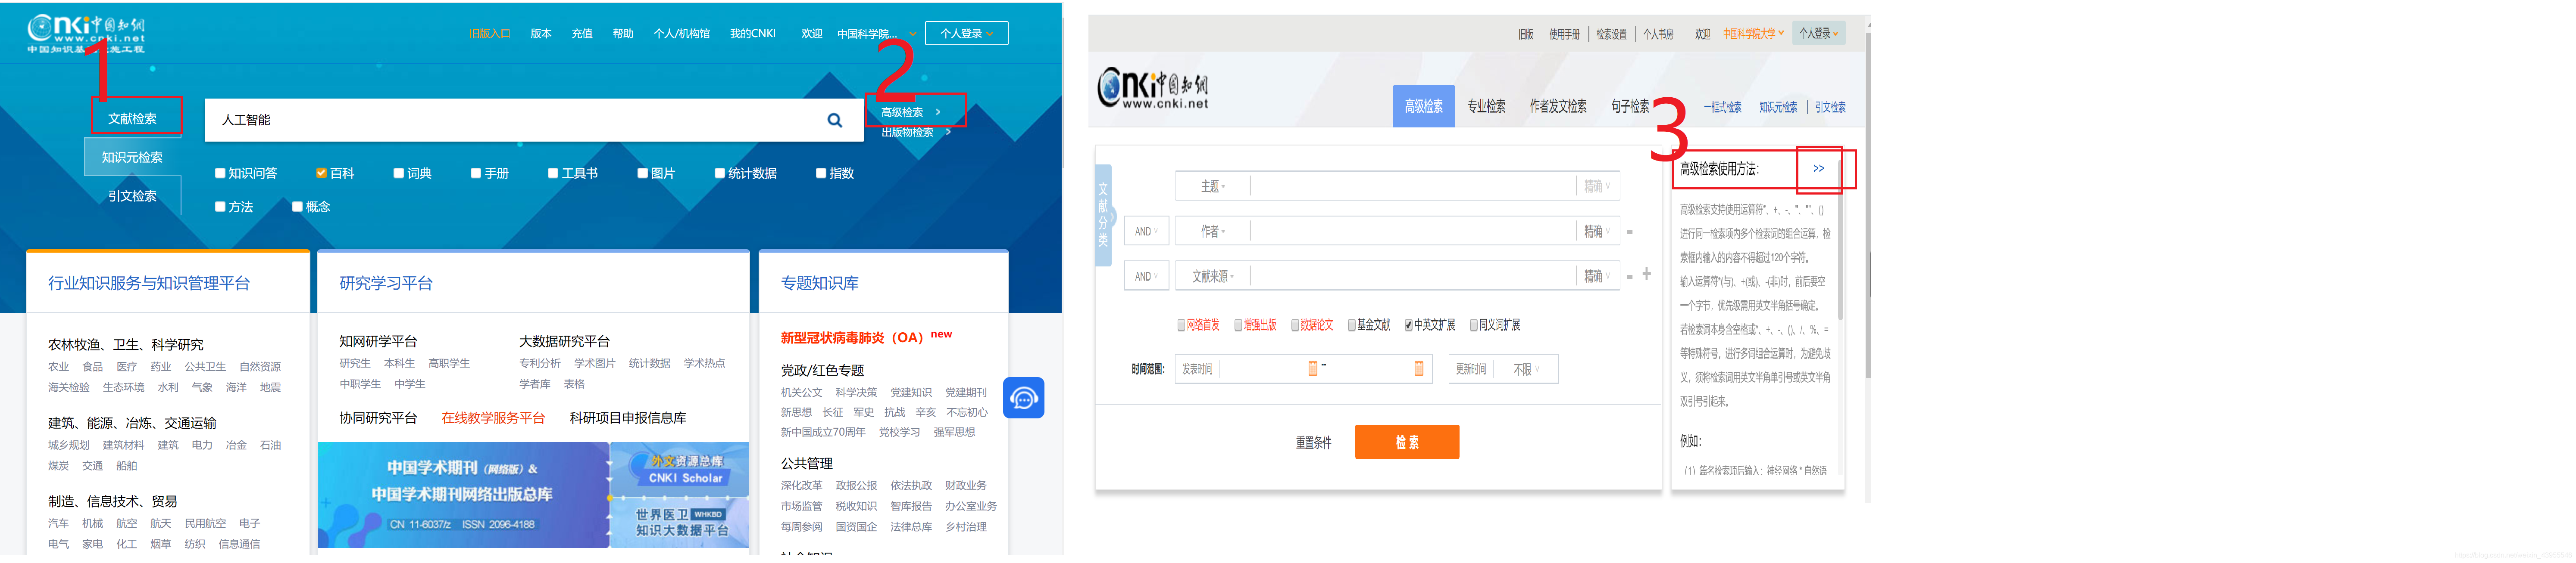Screen dimensions: 2576x563
Task: Remove the 作者 row with minus icon
Action: coord(1629,232)
